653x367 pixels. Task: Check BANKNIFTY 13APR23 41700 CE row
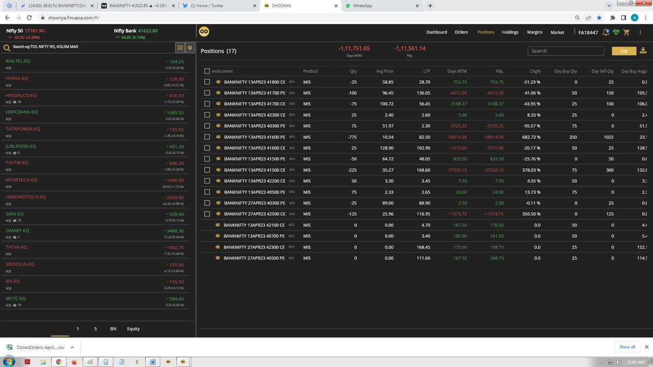click(207, 104)
